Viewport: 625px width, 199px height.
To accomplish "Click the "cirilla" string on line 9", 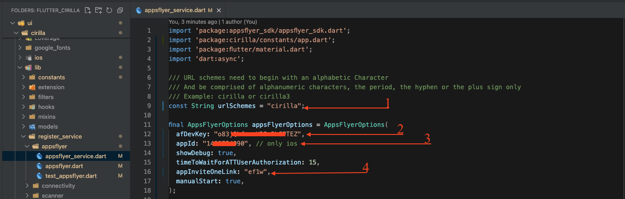I will (x=284, y=106).
